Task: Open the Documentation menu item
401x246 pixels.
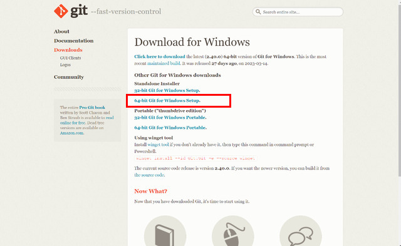Action: 74,41
